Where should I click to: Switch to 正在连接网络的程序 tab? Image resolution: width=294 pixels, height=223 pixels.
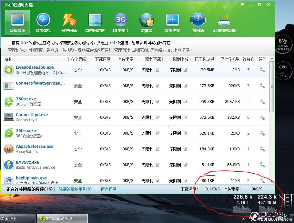[x=29, y=189]
